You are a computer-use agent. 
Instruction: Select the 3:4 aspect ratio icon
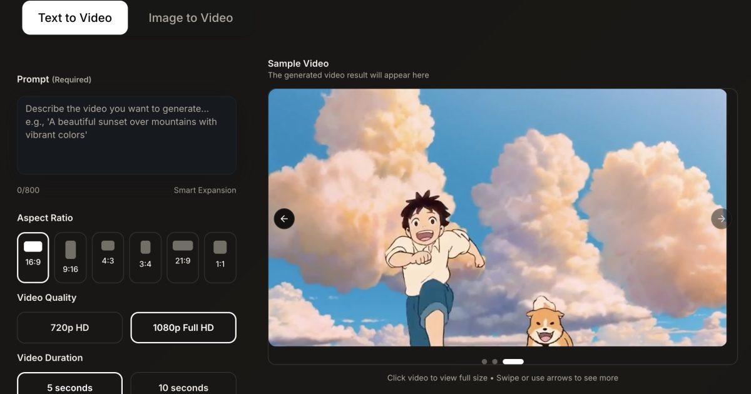click(x=145, y=257)
